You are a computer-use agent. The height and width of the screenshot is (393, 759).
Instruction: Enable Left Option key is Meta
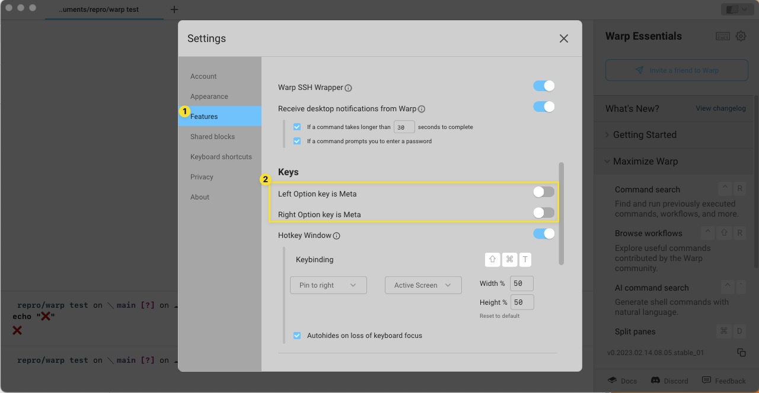tap(544, 192)
